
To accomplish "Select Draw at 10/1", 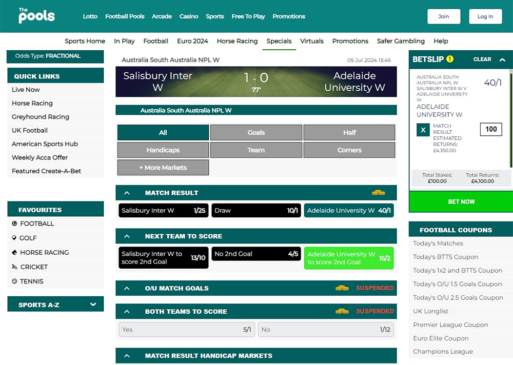I will pos(256,210).
